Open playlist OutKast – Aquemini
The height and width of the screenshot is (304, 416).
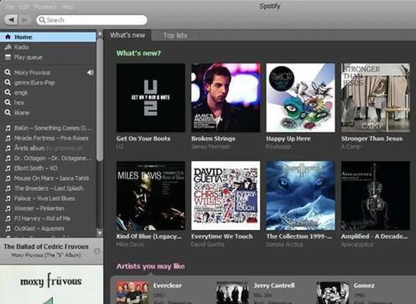(48, 229)
